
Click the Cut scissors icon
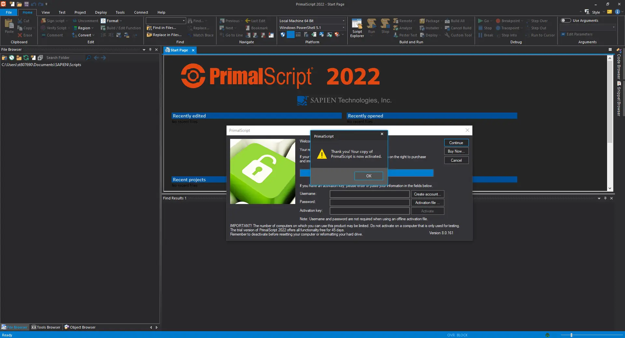pyautogui.click(x=20, y=21)
